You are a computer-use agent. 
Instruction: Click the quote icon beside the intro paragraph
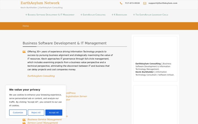tap(24, 52)
